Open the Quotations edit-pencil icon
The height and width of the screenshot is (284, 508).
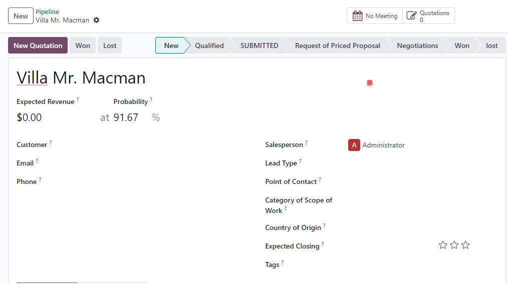pos(411,16)
